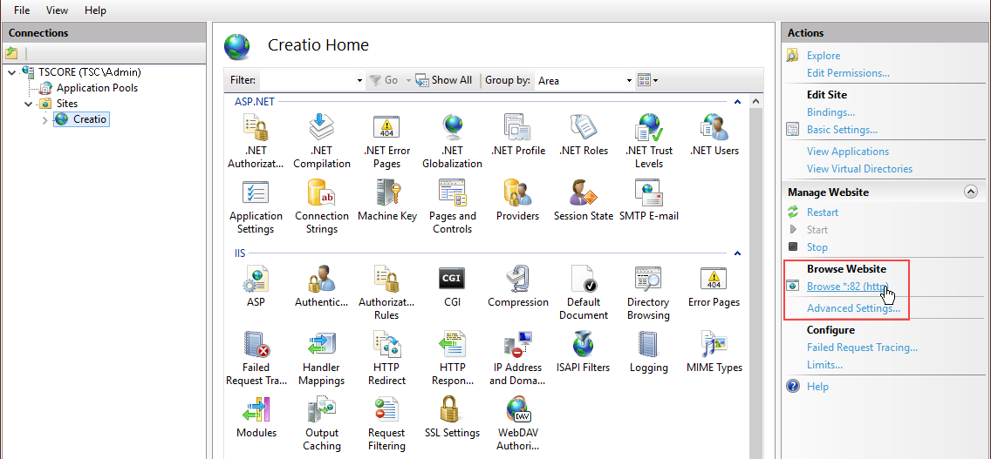The height and width of the screenshot is (459, 991).
Task: Browse the site on port 82
Action: (848, 287)
